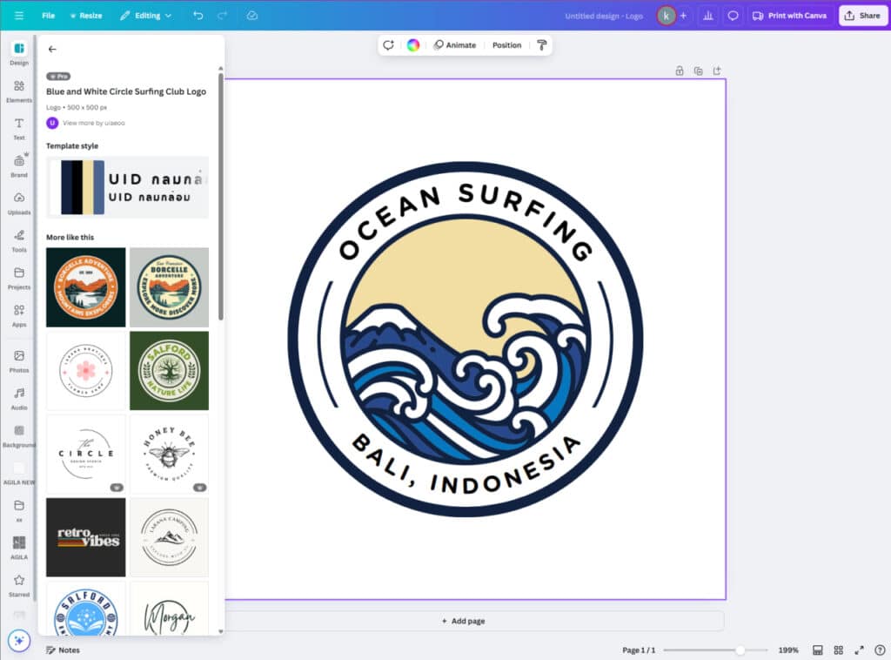The image size is (891, 660).
Task: Select the Ocean Surfing logo on canvas
Action: 466,340
